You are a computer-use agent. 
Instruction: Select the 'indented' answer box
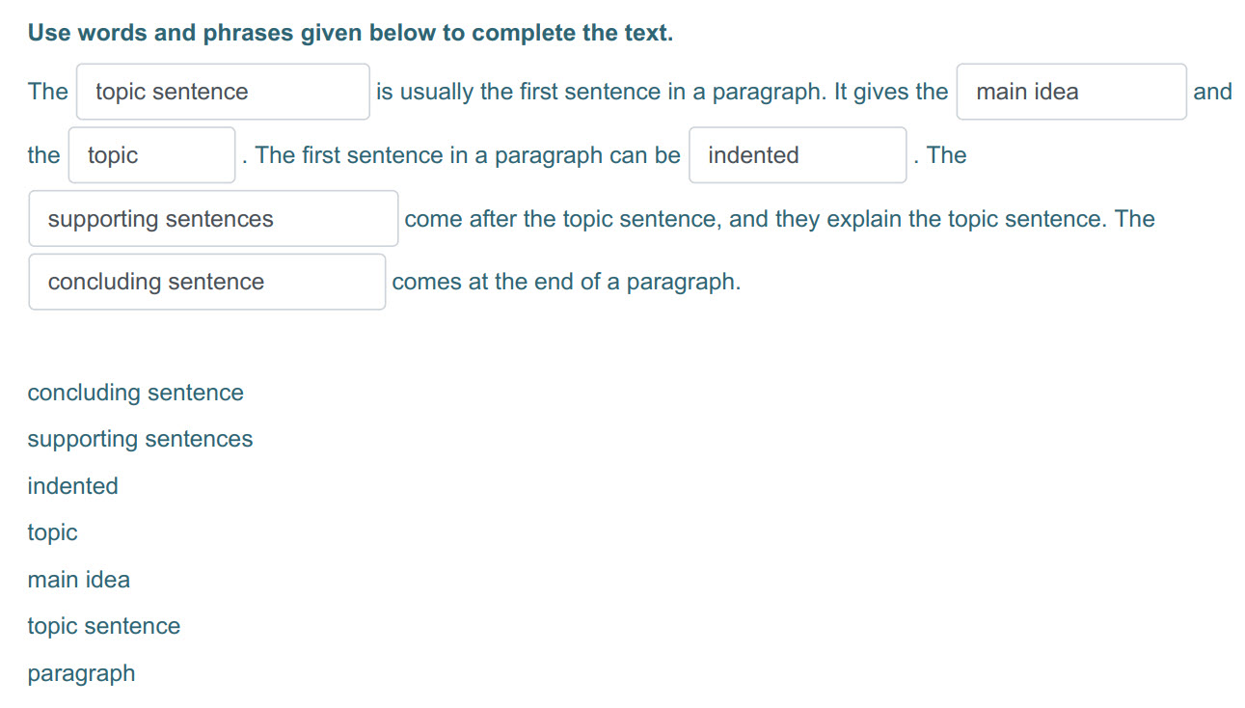coord(798,155)
